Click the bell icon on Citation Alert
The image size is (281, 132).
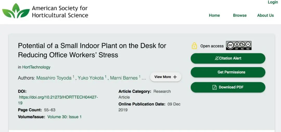pos(216,58)
